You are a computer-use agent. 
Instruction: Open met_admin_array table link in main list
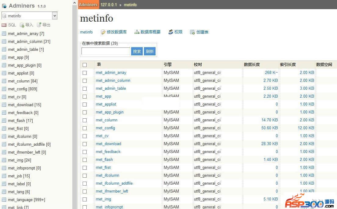click(111, 73)
